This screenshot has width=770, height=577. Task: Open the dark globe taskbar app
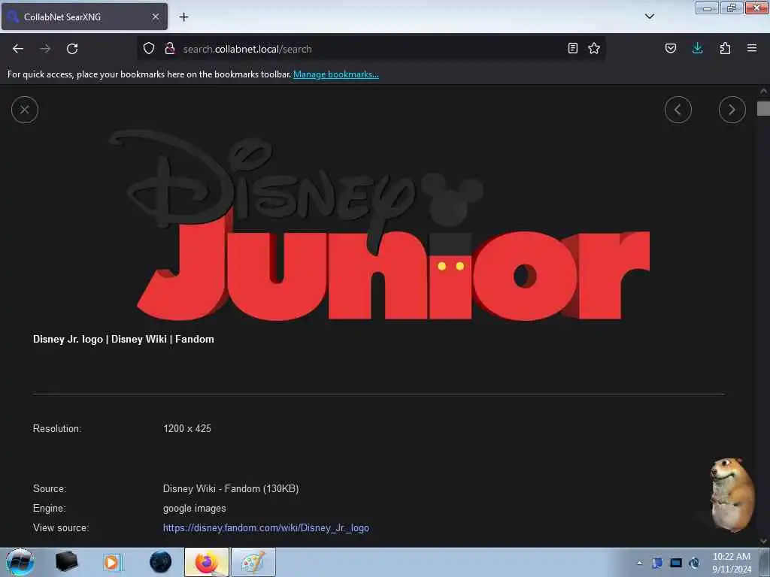pyautogui.click(x=160, y=562)
